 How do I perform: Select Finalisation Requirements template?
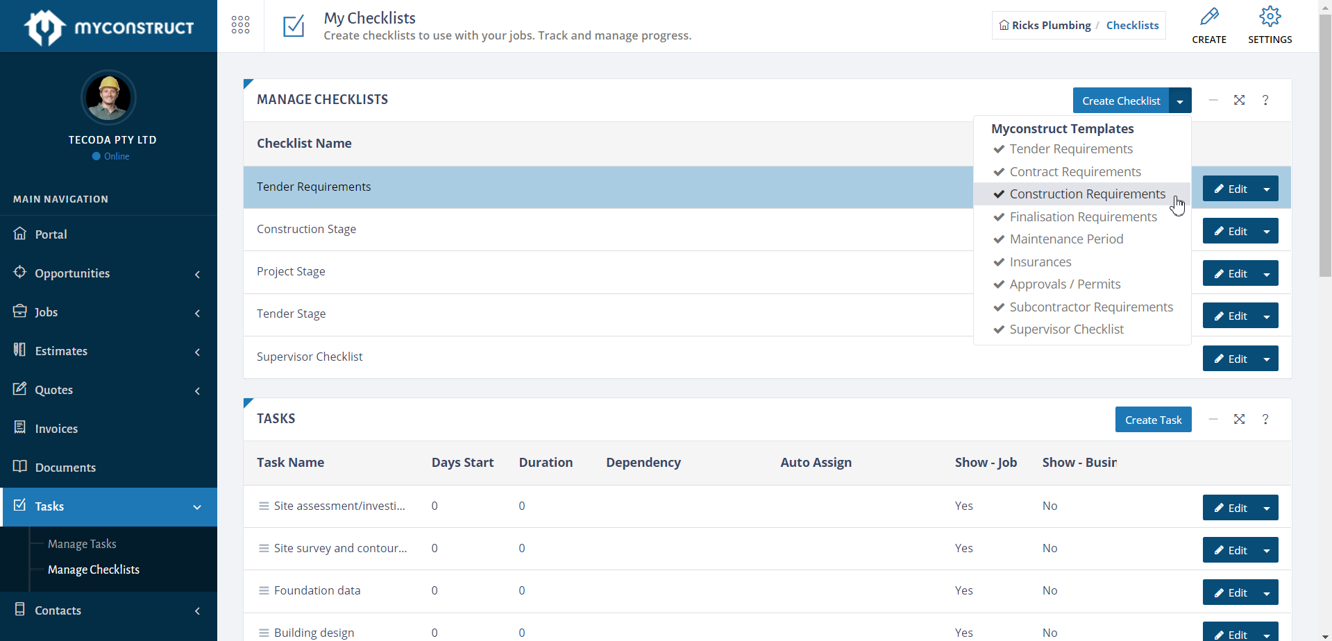point(1082,216)
